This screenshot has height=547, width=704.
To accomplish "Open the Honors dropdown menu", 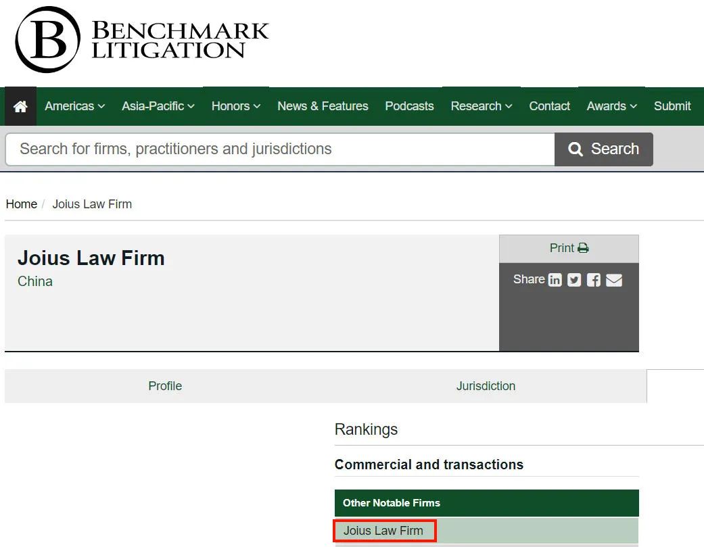I will click(x=236, y=106).
